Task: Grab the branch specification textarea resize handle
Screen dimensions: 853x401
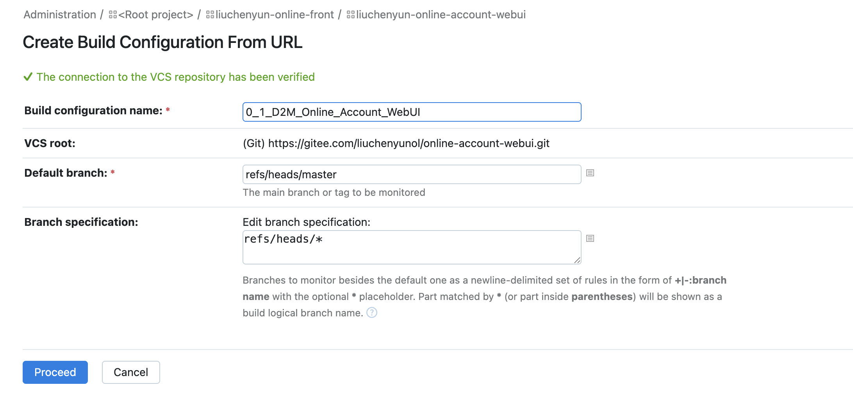Action: click(x=577, y=261)
